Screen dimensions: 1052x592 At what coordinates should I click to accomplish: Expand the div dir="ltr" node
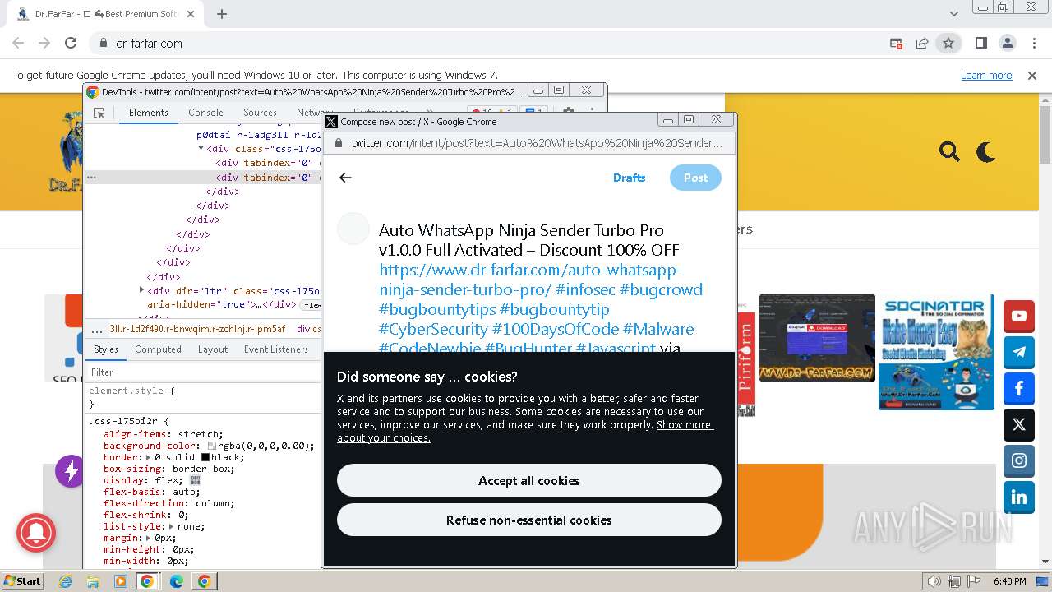141,290
